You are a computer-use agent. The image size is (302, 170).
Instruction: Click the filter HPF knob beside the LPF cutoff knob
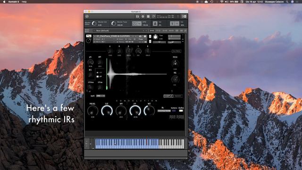coord(100,62)
